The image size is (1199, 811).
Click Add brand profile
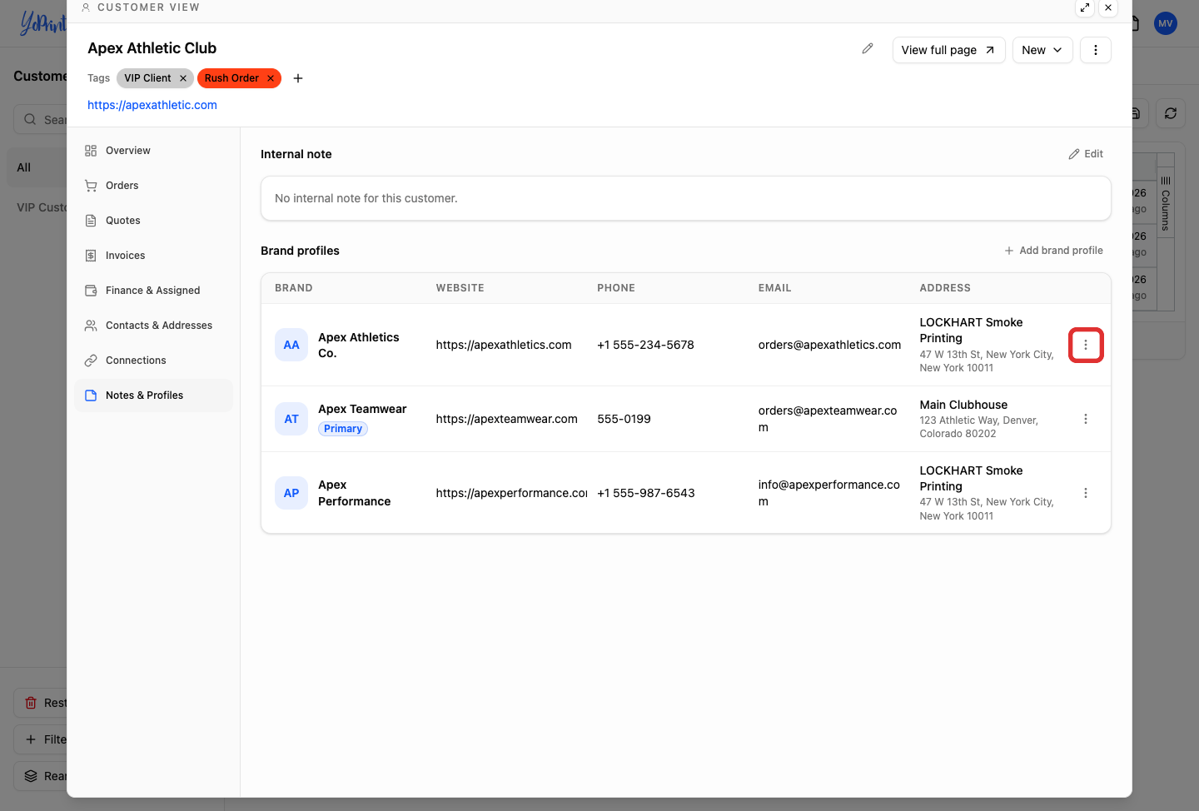tap(1053, 251)
